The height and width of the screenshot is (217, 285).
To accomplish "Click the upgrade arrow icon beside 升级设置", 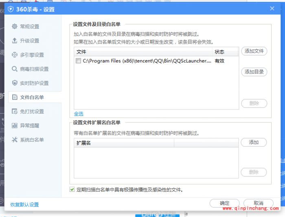I will point(15,41).
